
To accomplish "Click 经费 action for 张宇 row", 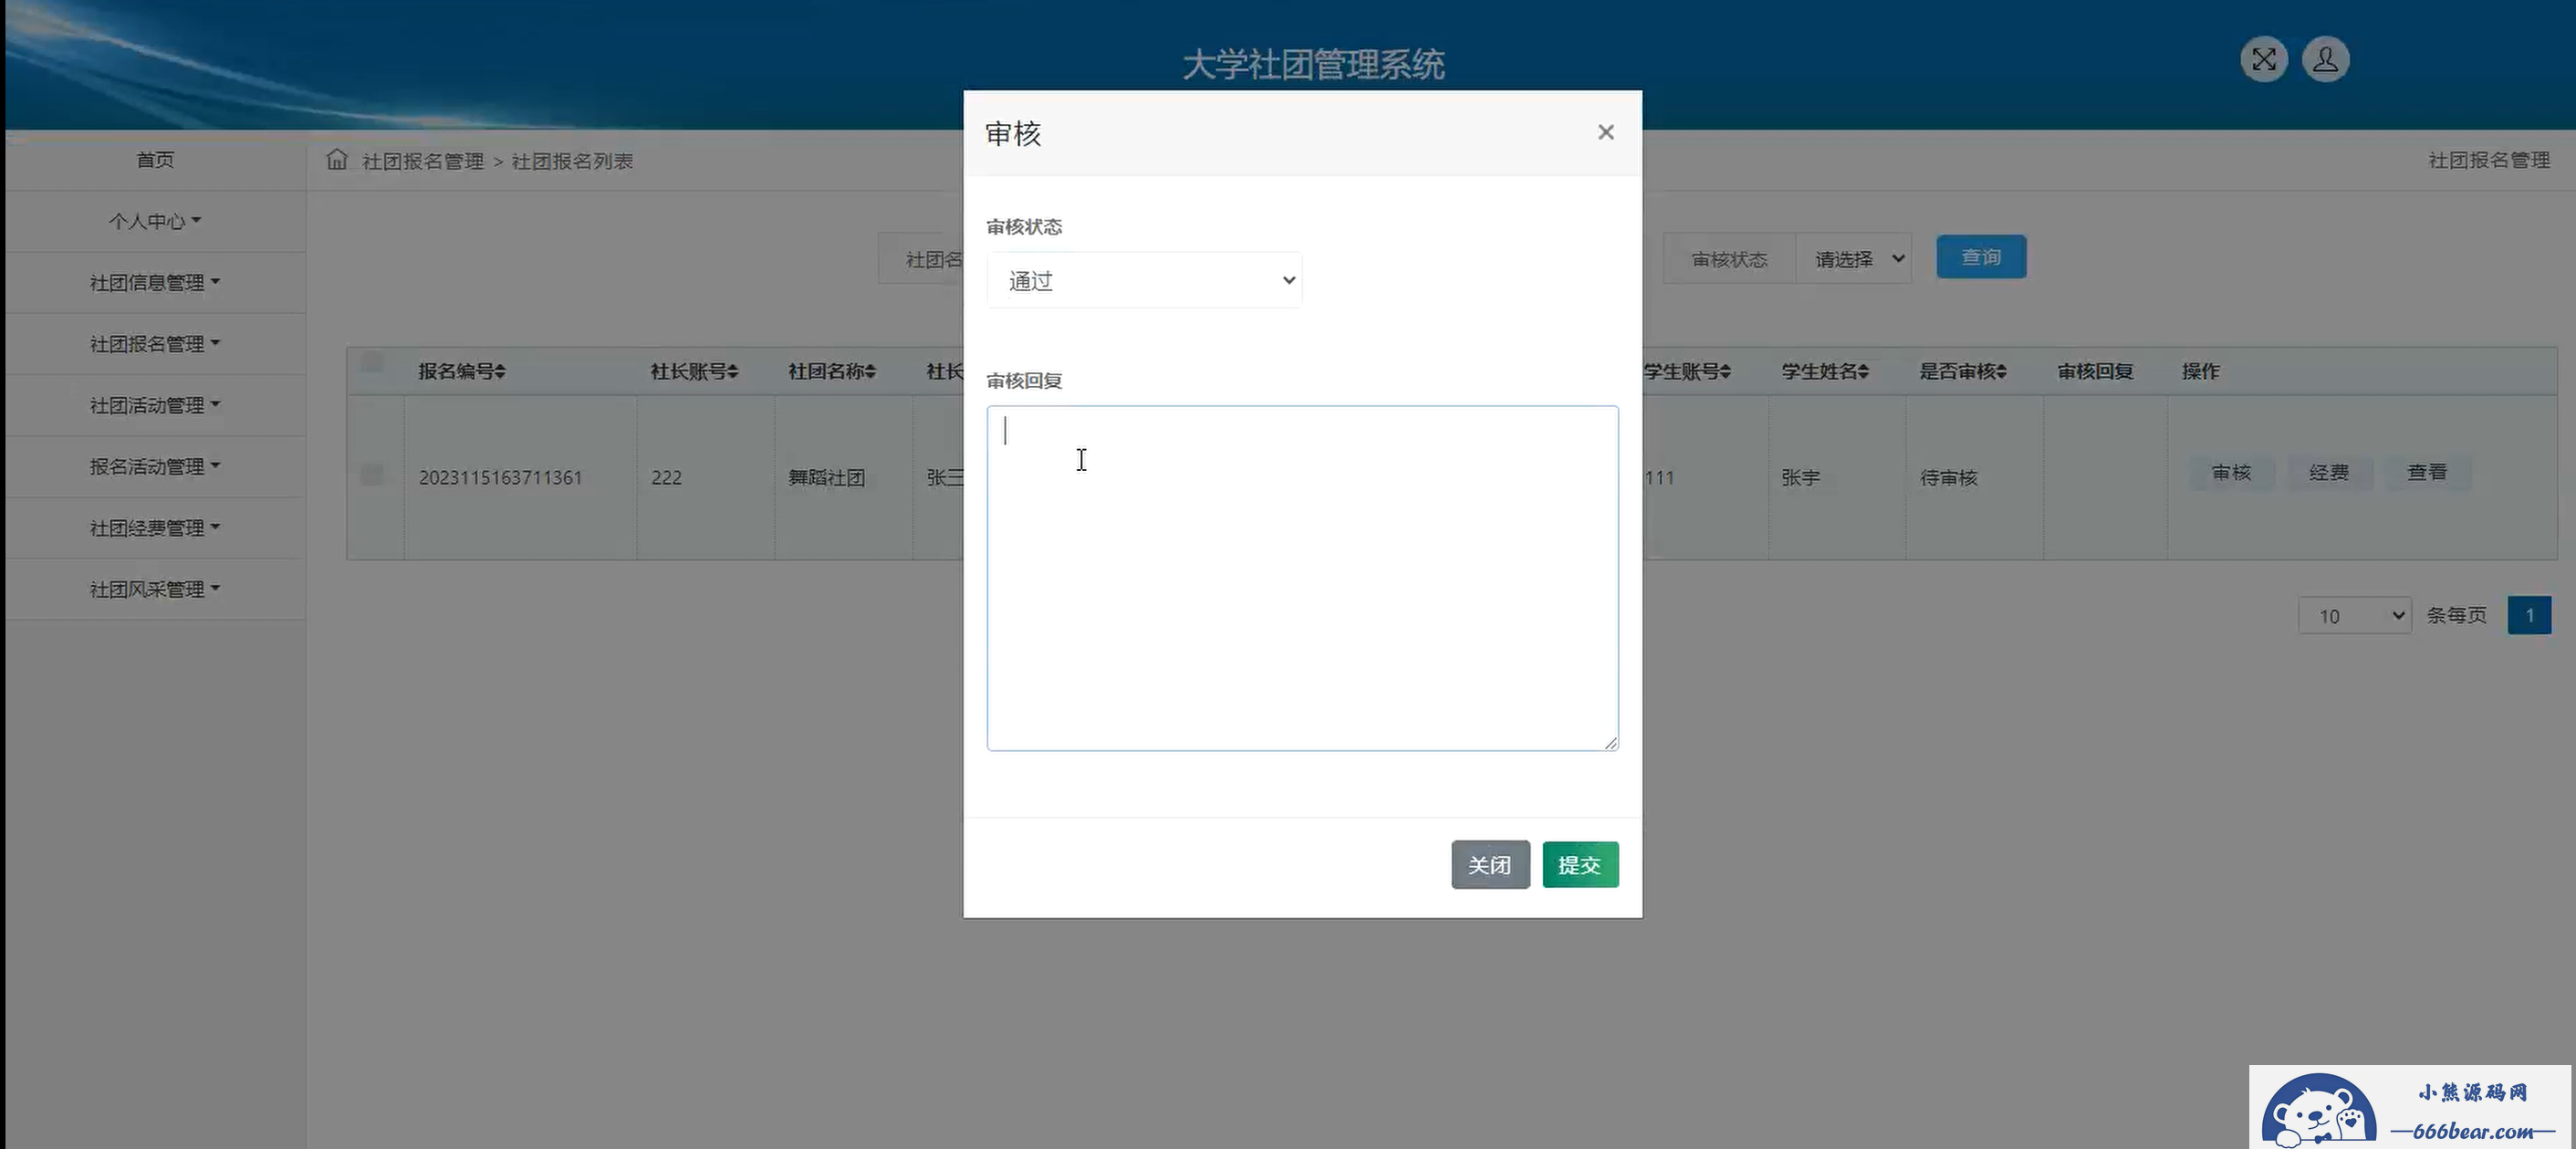I will pos(2329,472).
